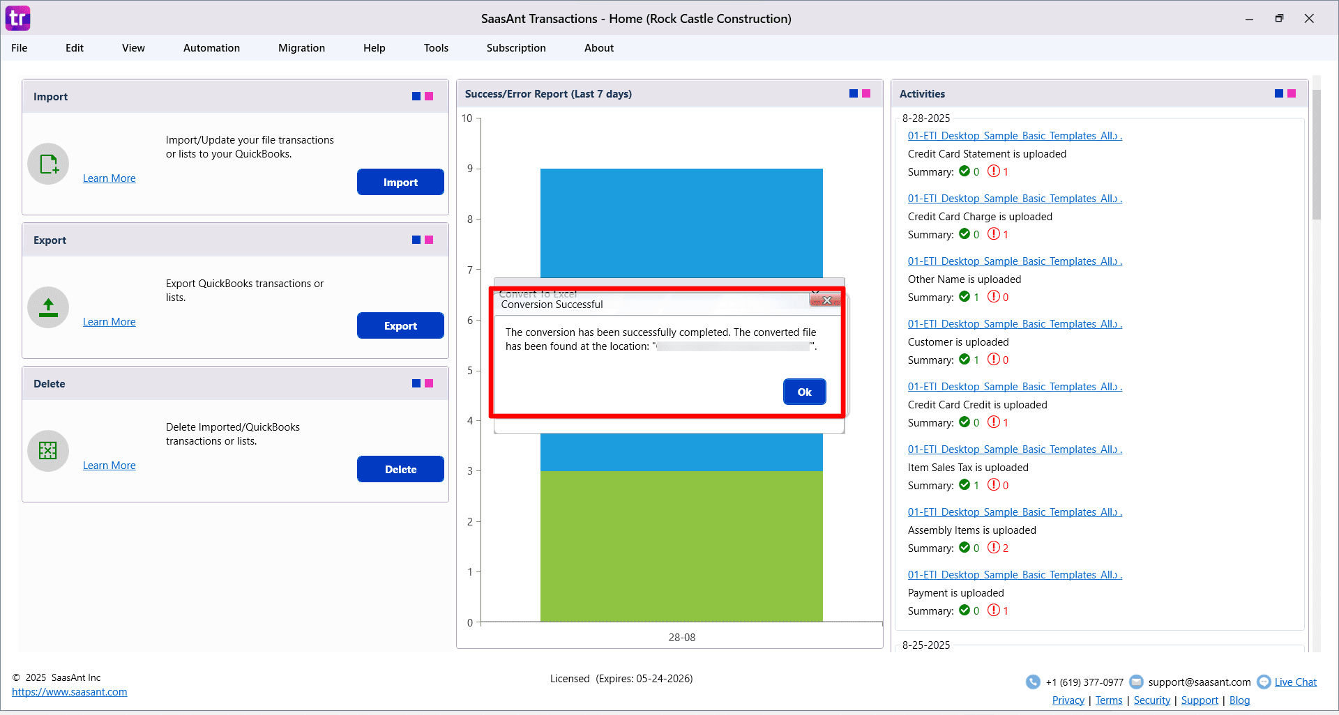Image resolution: width=1339 pixels, height=715 pixels.
Task: Click error icon for Assembly Items summary
Action: point(994,548)
